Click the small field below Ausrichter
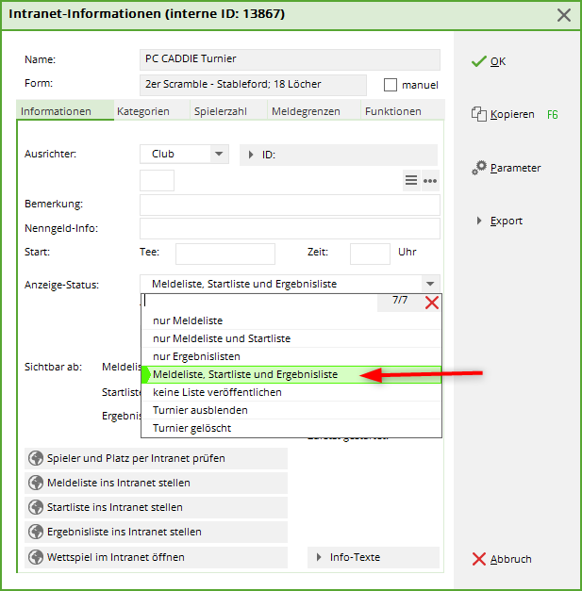This screenshot has width=582, height=591. 157,180
